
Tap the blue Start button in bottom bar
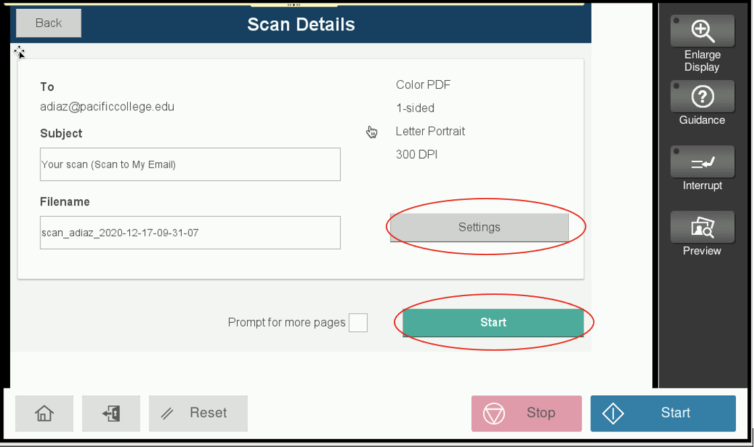click(663, 413)
